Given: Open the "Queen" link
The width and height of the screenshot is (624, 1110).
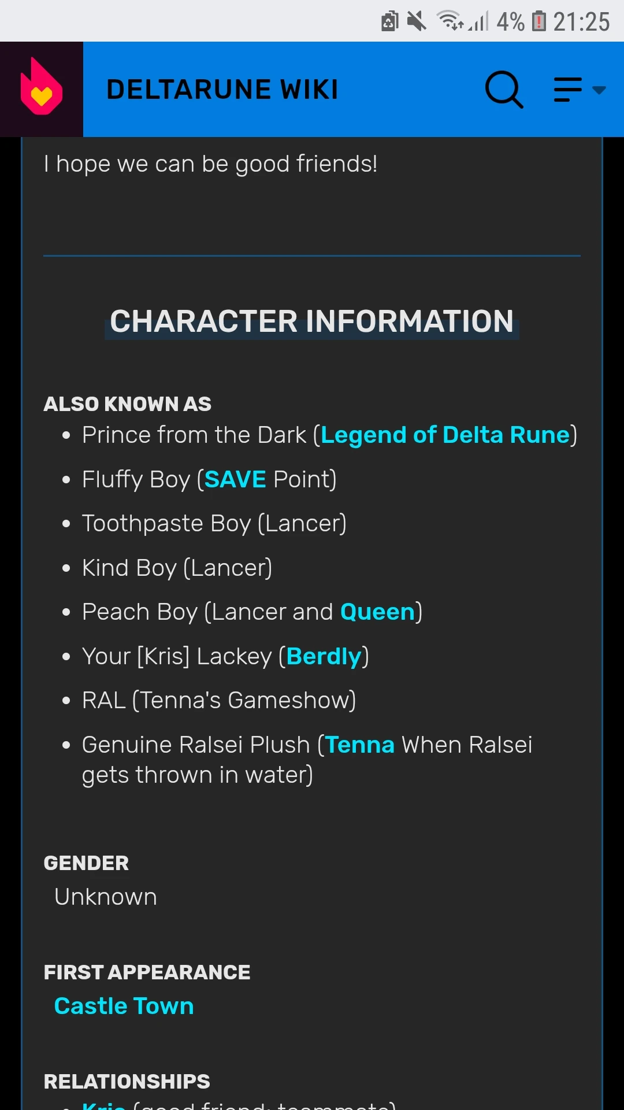Looking at the screenshot, I should pyautogui.click(x=377, y=611).
